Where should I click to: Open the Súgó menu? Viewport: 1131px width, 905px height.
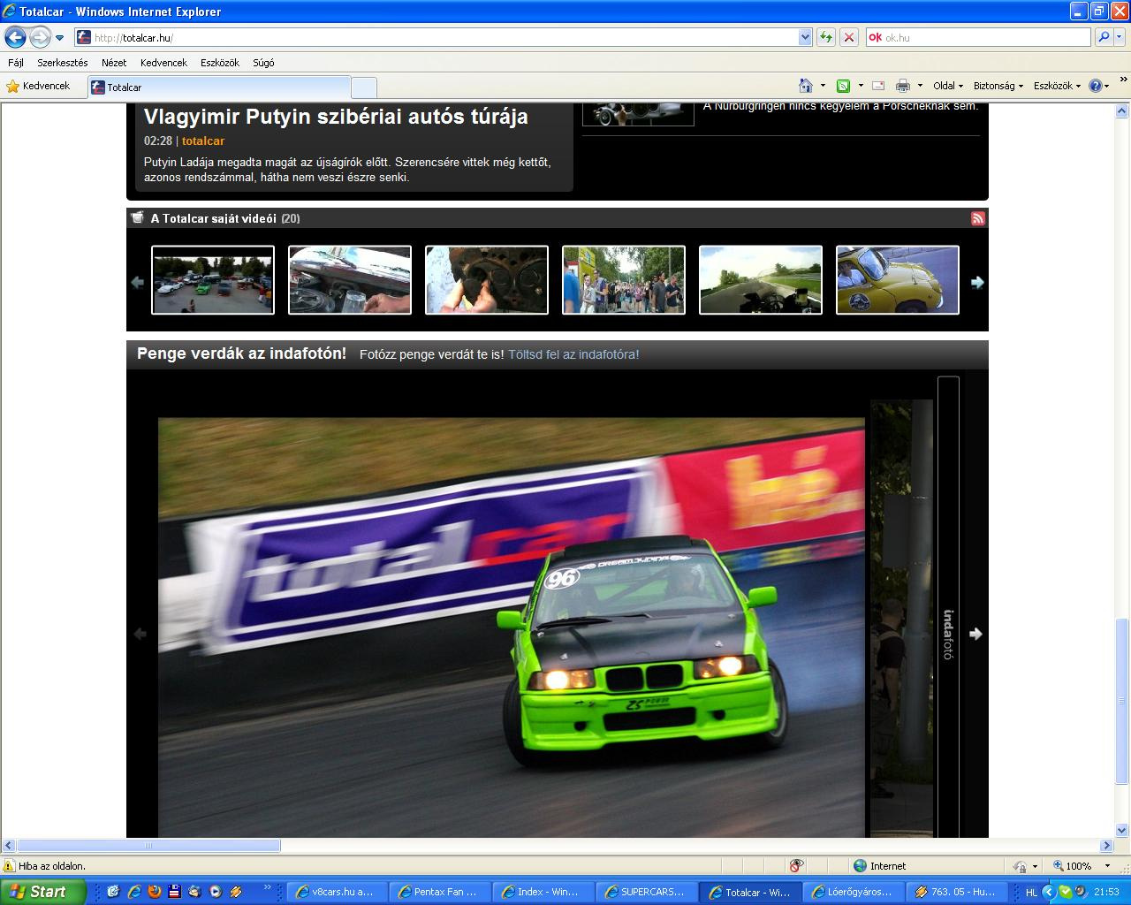[x=263, y=63]
